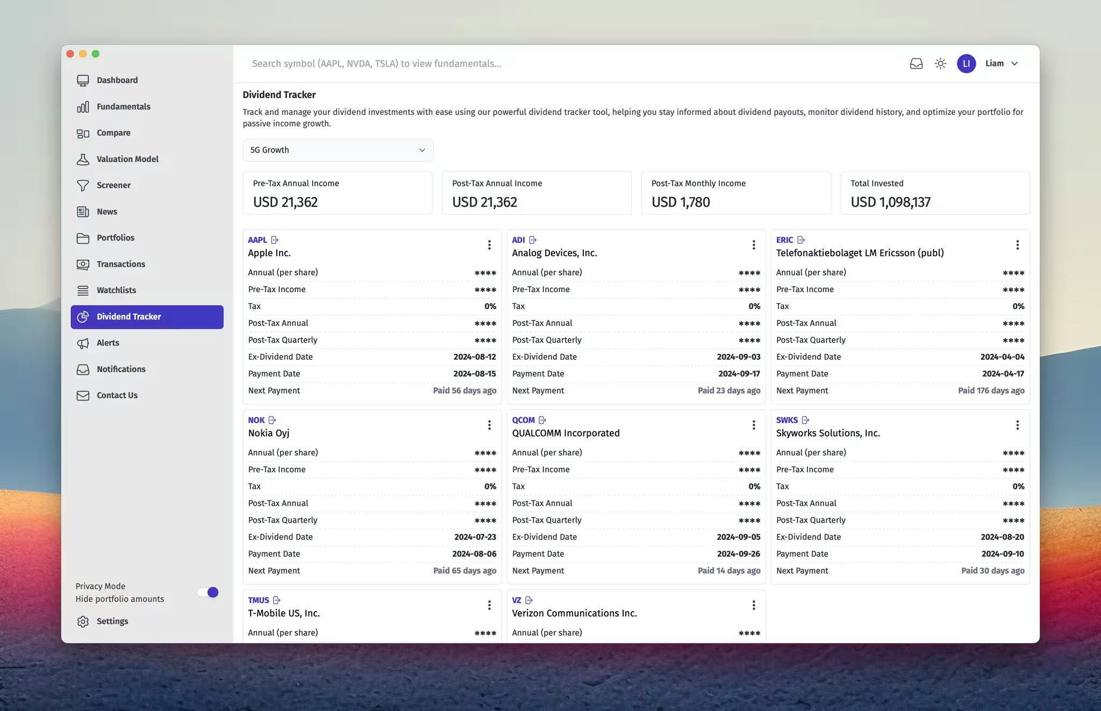The width and height of the screenshot is (1101, 711).
Task: Open Notifications in the sidebar
Action: pos(147,369)
